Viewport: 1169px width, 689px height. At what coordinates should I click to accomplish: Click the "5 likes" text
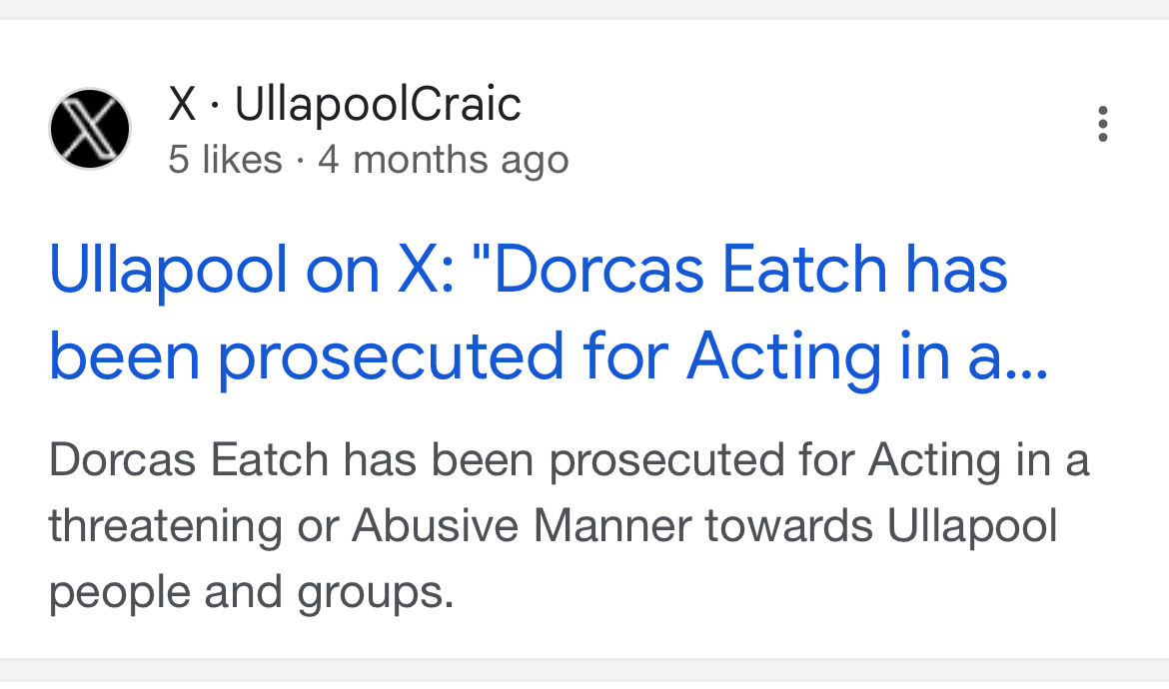tap(225, 160)
